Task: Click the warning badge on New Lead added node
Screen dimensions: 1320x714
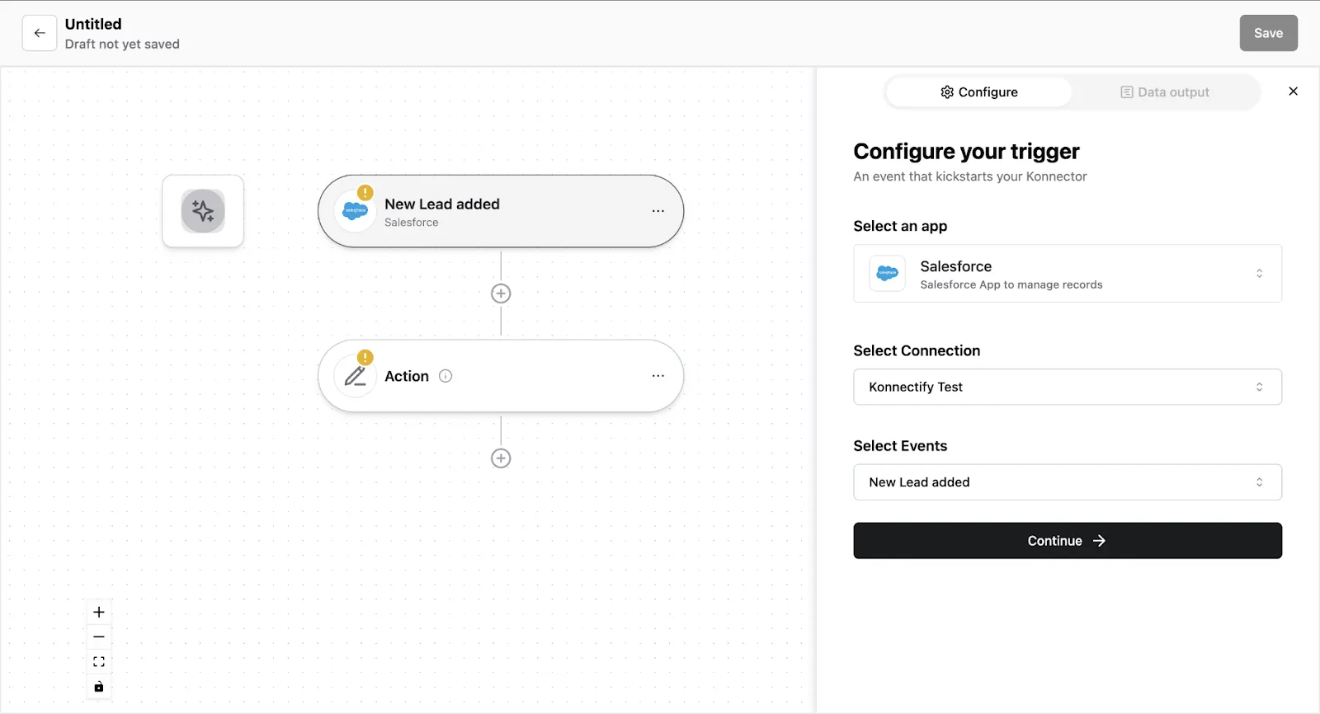Action: click(x=365, y=193)
